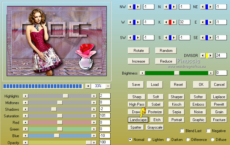Screen dimensions: 230x145
Task: Cancel the filter dialog
Action: click(219, 85)
